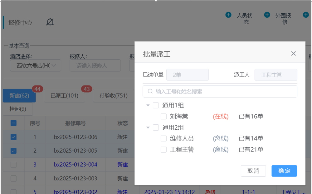Click the magnifier icon in search box
This screenshot has height=194, width=312.
150,91
